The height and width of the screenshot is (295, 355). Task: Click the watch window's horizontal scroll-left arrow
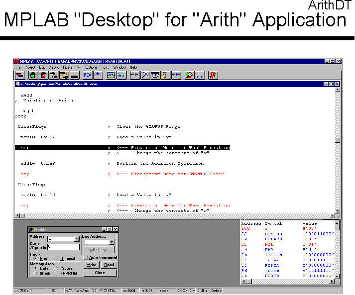click(x=243, y=282)
